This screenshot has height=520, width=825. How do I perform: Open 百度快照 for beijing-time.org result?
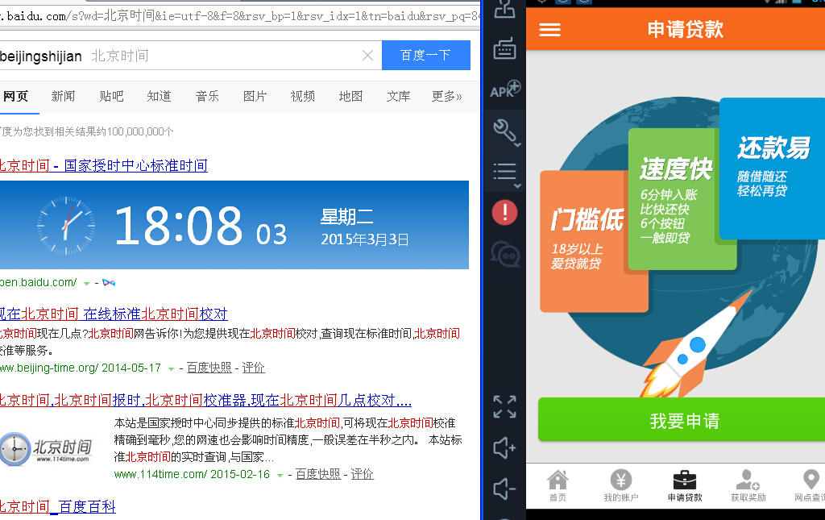click(209, 368)
